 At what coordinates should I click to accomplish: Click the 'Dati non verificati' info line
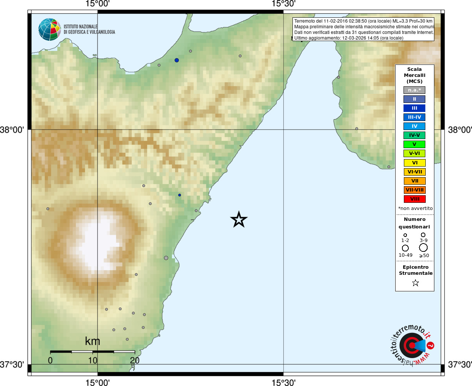coord(364,32)
